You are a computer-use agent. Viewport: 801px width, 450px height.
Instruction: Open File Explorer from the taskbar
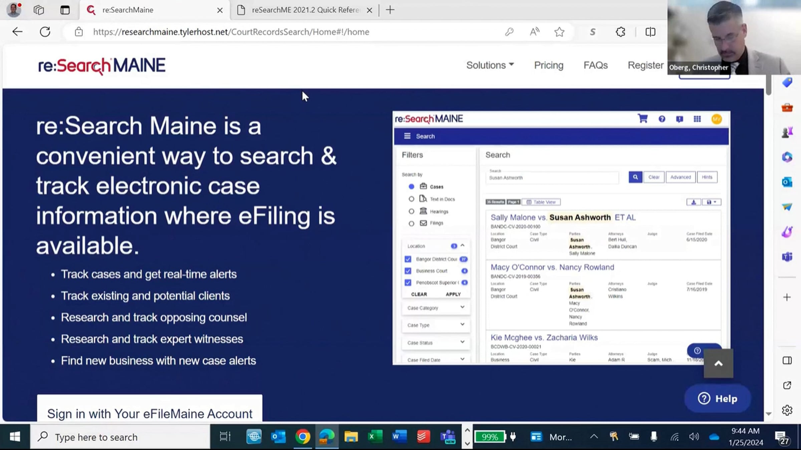coord(351,437)
